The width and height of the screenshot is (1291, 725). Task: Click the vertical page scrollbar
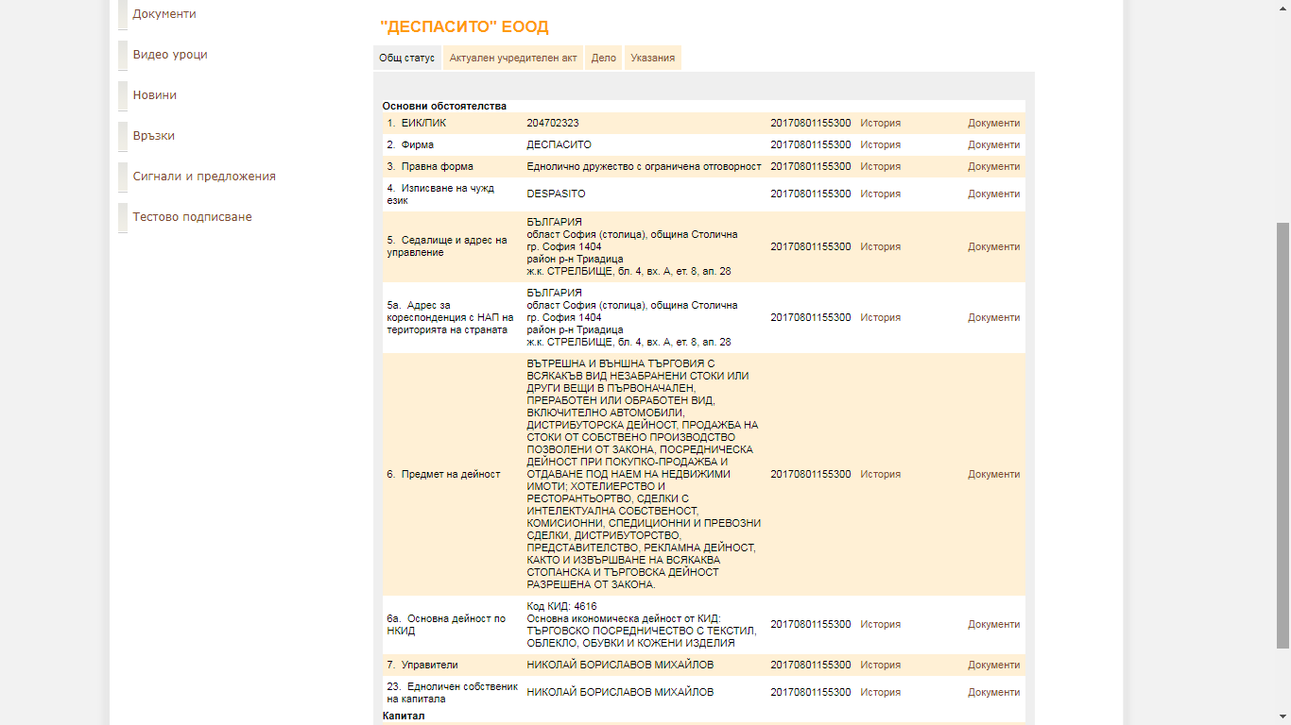(x=1282, y=434)
